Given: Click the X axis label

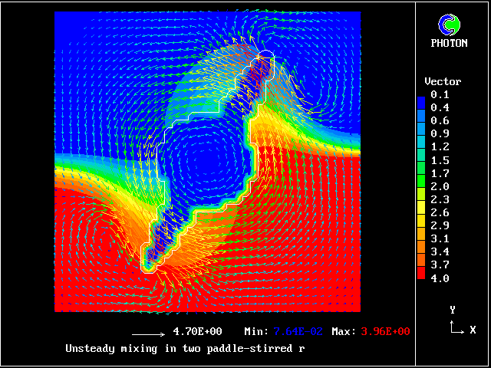Looking at the screenshot, I should (473, 330).
